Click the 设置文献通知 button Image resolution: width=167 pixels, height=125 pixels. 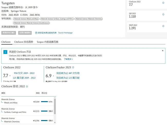[x=25, y=33]
